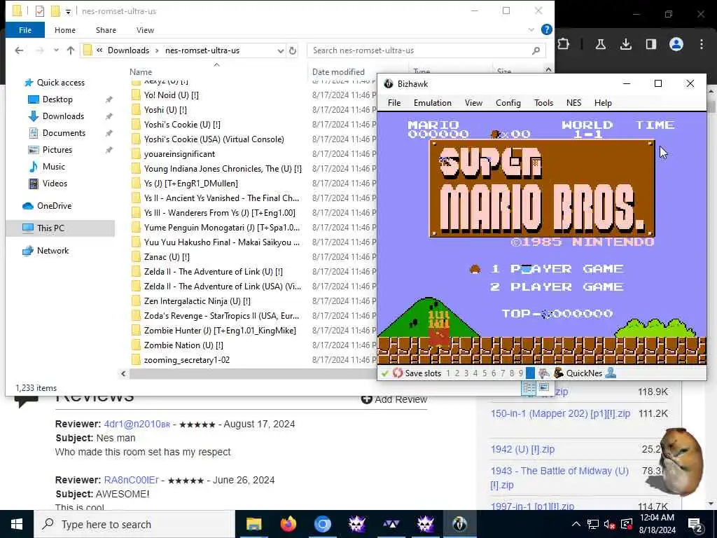Click Search nes-romset-ultra-us field

(x=426, y=50)
